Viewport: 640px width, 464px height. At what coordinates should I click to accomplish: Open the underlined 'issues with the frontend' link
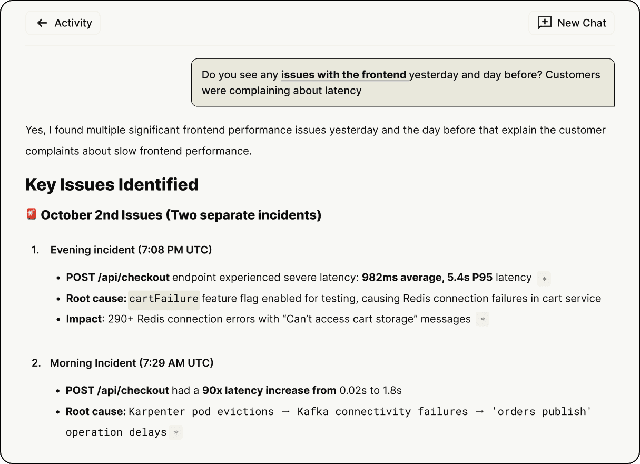coord(344,75)
